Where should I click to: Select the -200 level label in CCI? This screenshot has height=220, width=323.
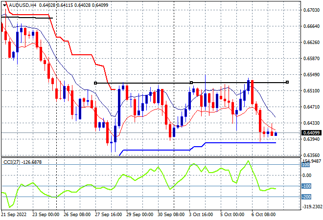[306, 197]
